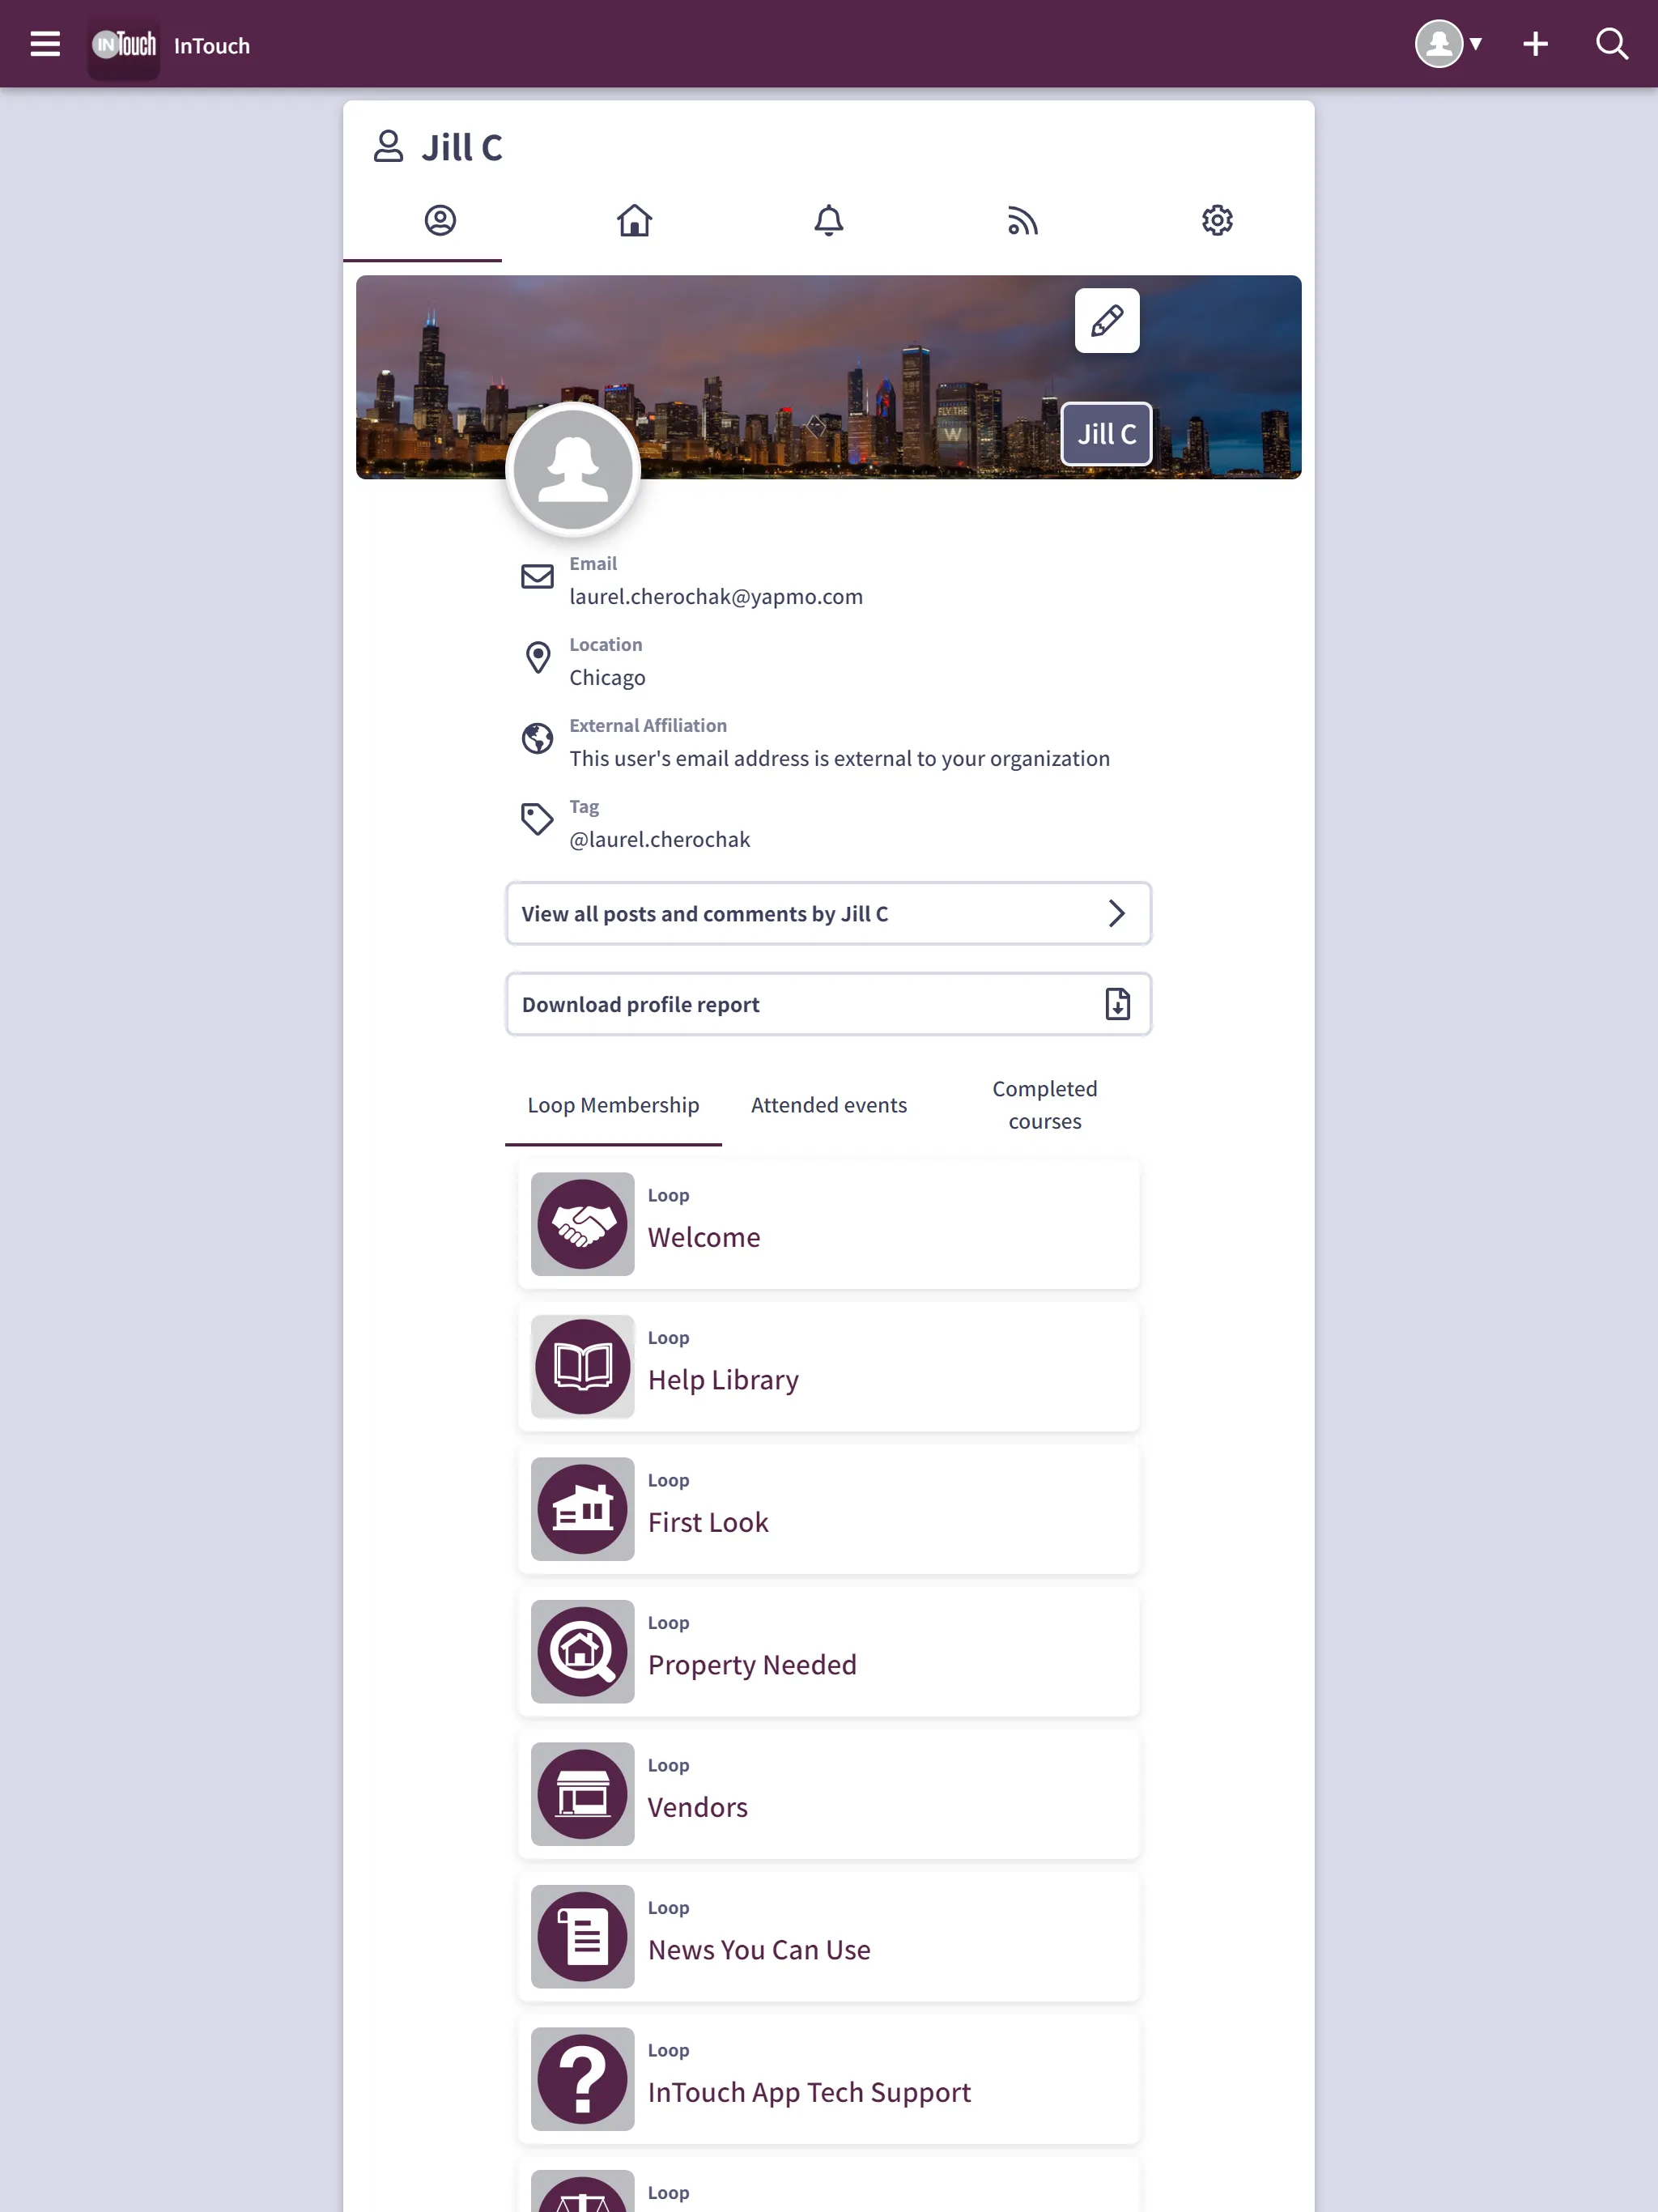Screen dimensions: 1658x2212
Task: Toggle the Loop Membership tab view
Action: click(613, 1104)
